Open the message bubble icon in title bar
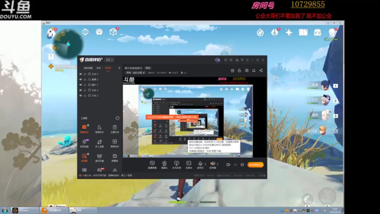380x214 pixels. pyautogui.click(x=231, y=60)
